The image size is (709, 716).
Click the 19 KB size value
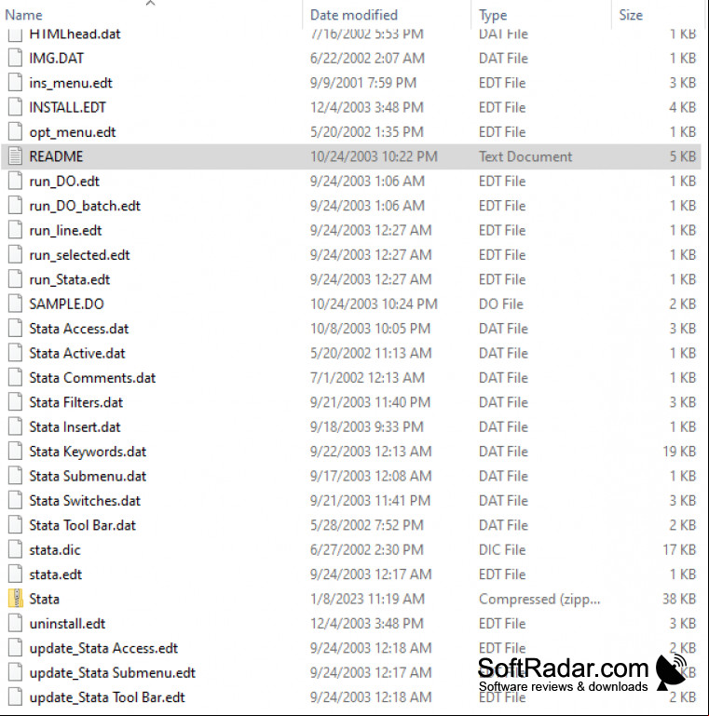[679, 452]
